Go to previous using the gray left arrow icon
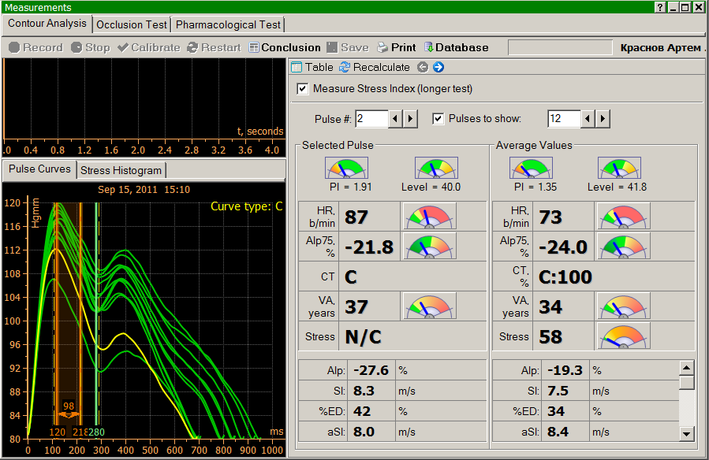The width and height of the screenshot is (709, 460). click(x=423, y=67)
